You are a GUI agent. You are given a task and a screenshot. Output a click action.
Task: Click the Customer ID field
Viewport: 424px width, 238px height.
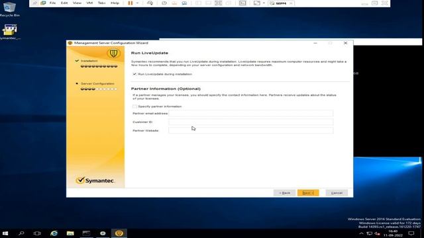point(251,122)
